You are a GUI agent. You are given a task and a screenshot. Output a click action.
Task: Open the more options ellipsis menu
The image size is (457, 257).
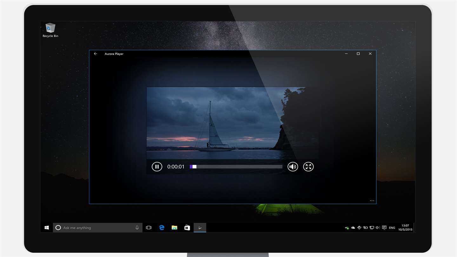click(x=372, y=201)
